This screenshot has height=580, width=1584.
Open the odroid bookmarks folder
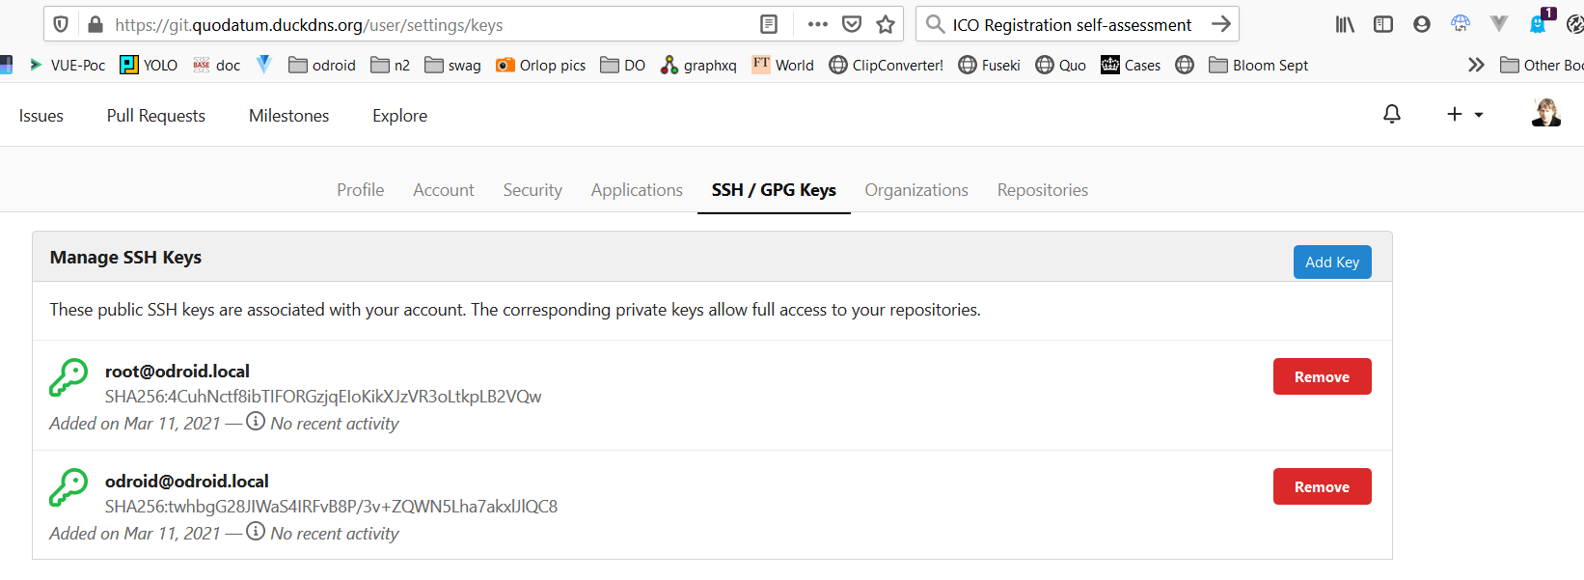point(322,65)
